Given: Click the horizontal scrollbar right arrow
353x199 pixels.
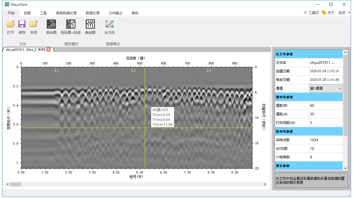Looking at the screenshot, I should coord(265,184).
